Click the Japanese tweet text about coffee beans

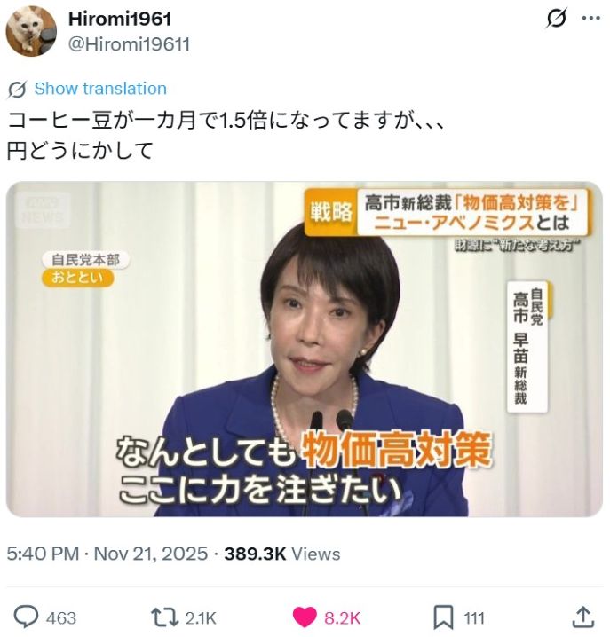(x=226, y=136)
